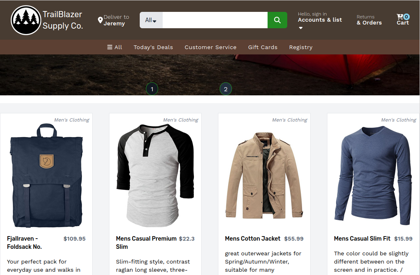Viewport: 420px width, 275px height.
Task: Click the cart item count badge
Action: [406, 17]
